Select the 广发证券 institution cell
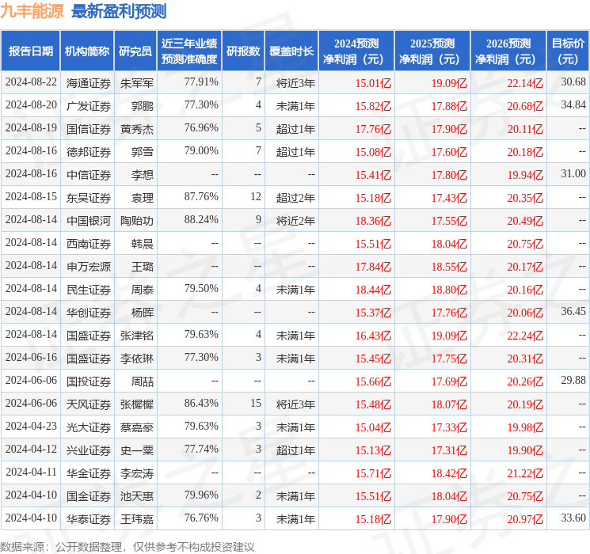 (x=89, y=106)
